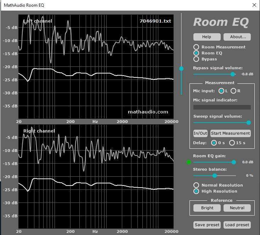This screenshot has width=260, height=235.
Task: Click the 7046901.txt file label
Action: 155,21
